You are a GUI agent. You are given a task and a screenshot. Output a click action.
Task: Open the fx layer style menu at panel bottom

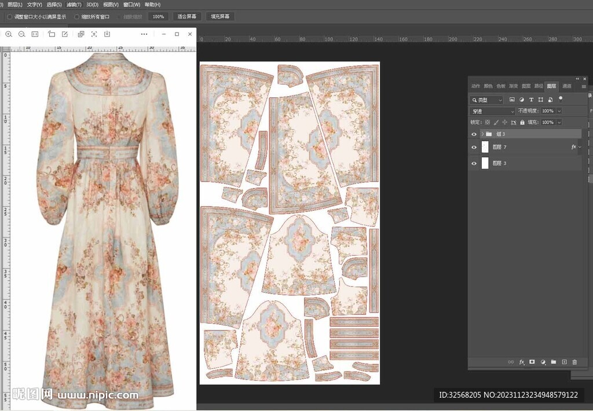522,362
